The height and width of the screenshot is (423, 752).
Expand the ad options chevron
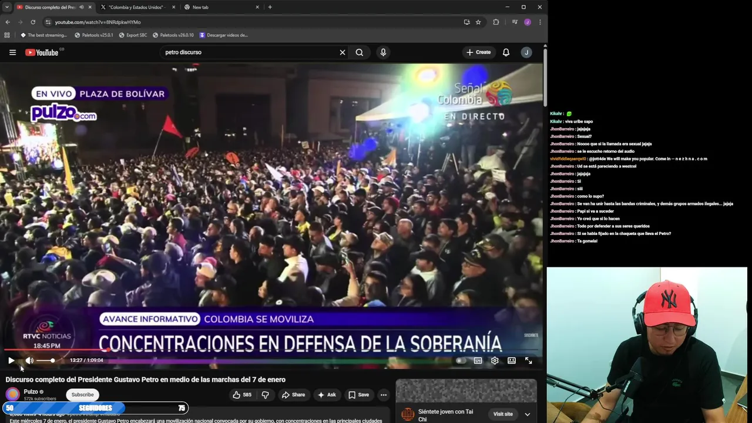[527, 414]
